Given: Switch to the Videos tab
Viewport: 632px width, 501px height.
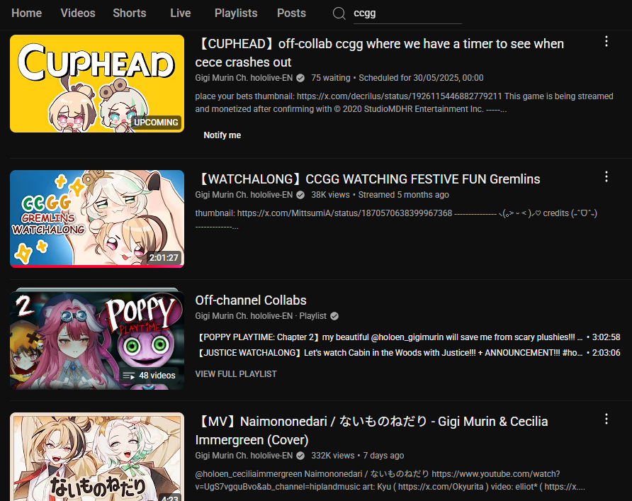Looking at the screenshot, I should coord(78,13).
